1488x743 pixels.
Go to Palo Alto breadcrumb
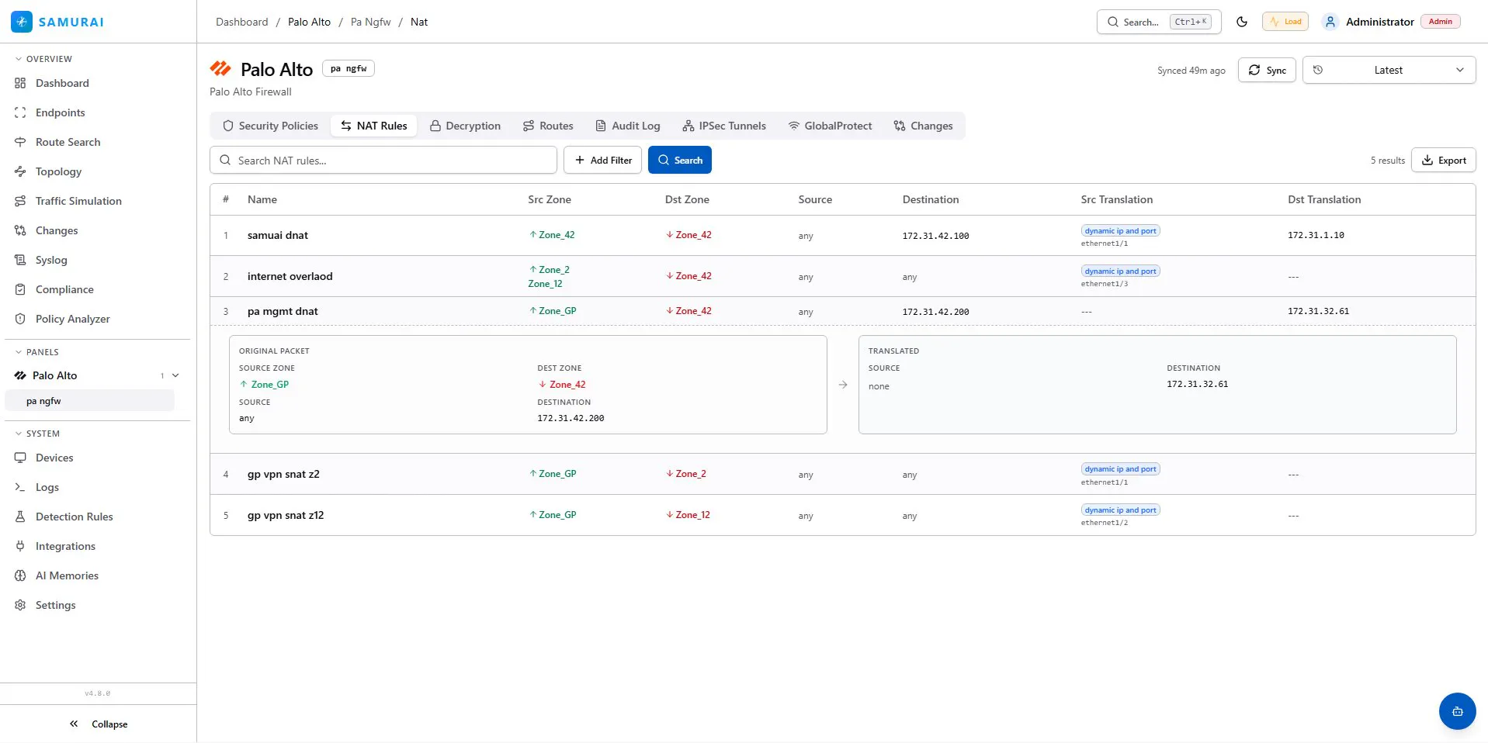(309, 22)
